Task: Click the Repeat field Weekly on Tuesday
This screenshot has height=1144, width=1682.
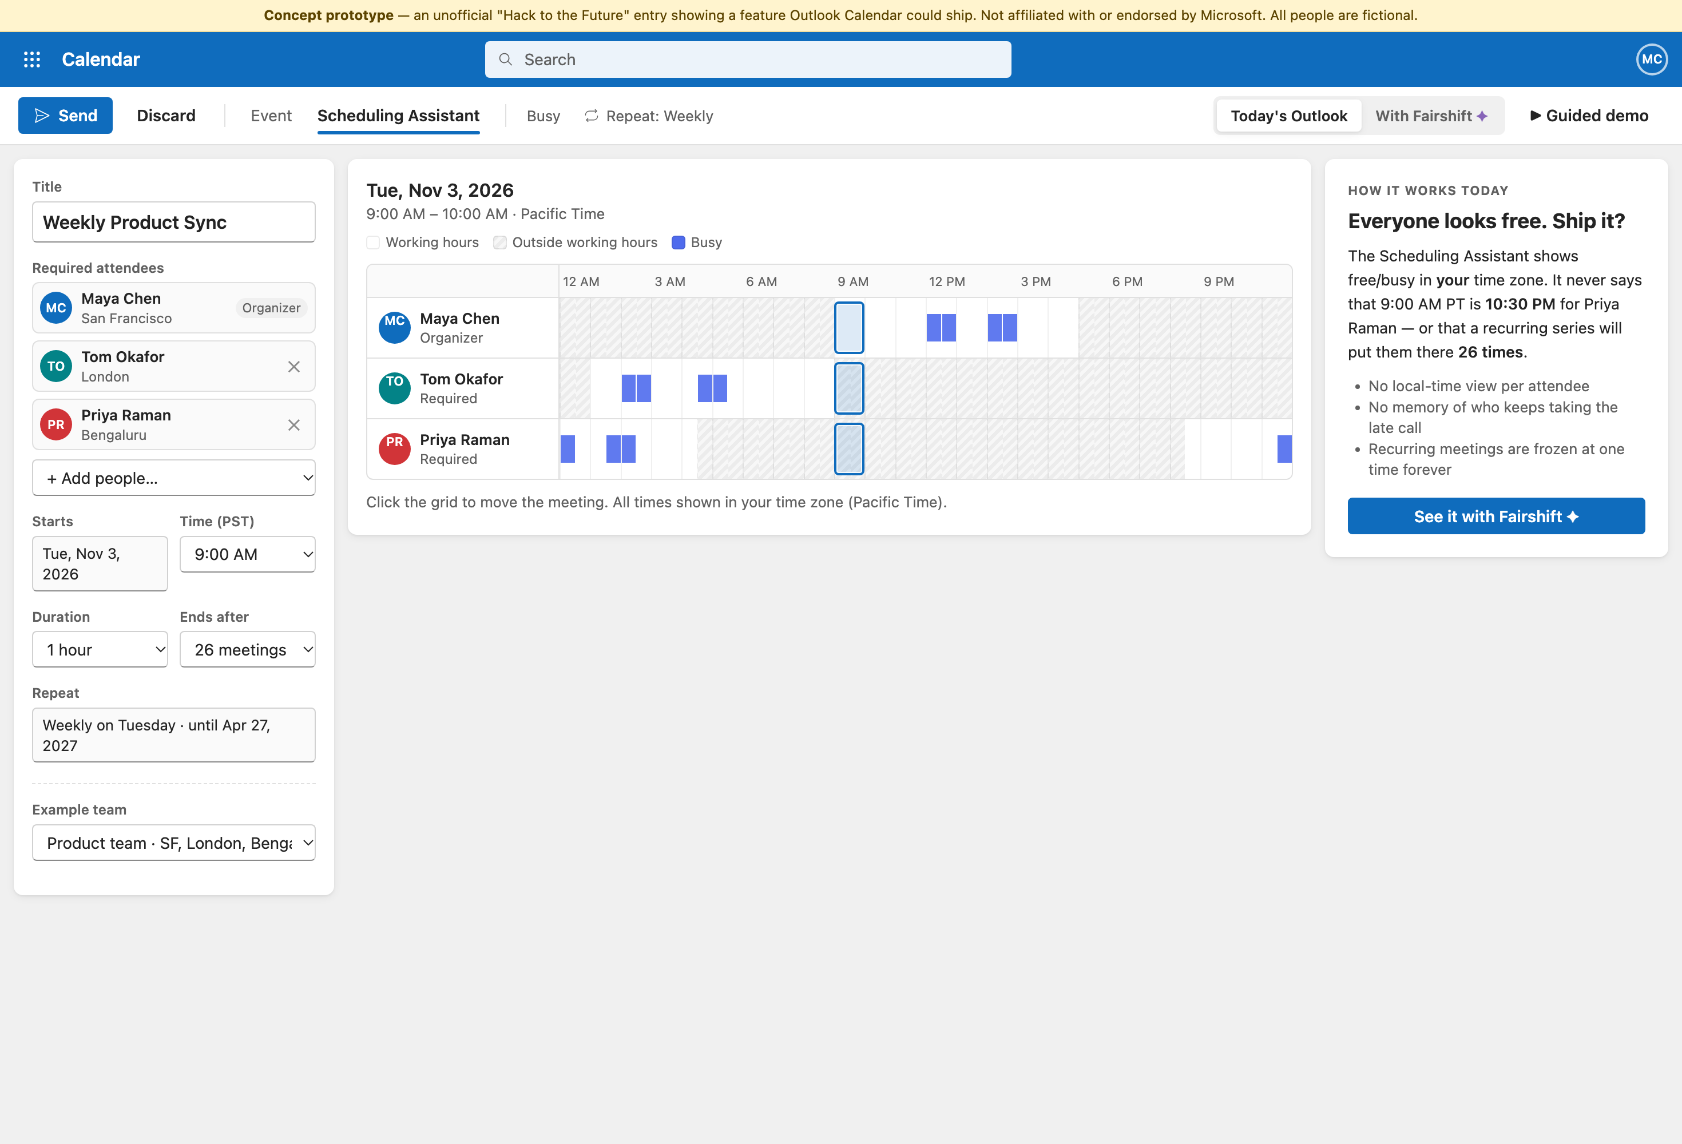Action: [x=174, y=735]
